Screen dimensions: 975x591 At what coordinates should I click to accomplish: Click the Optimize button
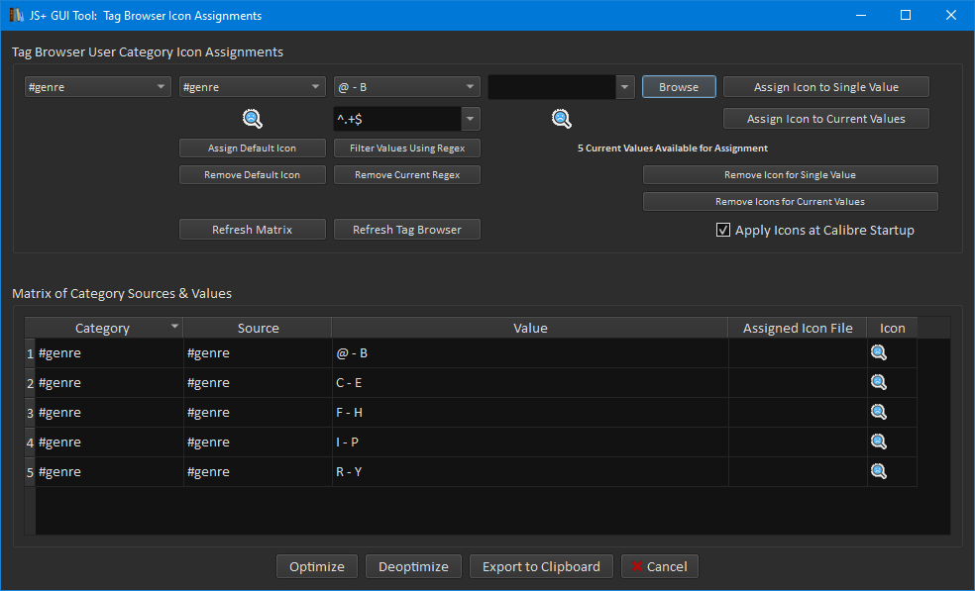tap(317, 567)
